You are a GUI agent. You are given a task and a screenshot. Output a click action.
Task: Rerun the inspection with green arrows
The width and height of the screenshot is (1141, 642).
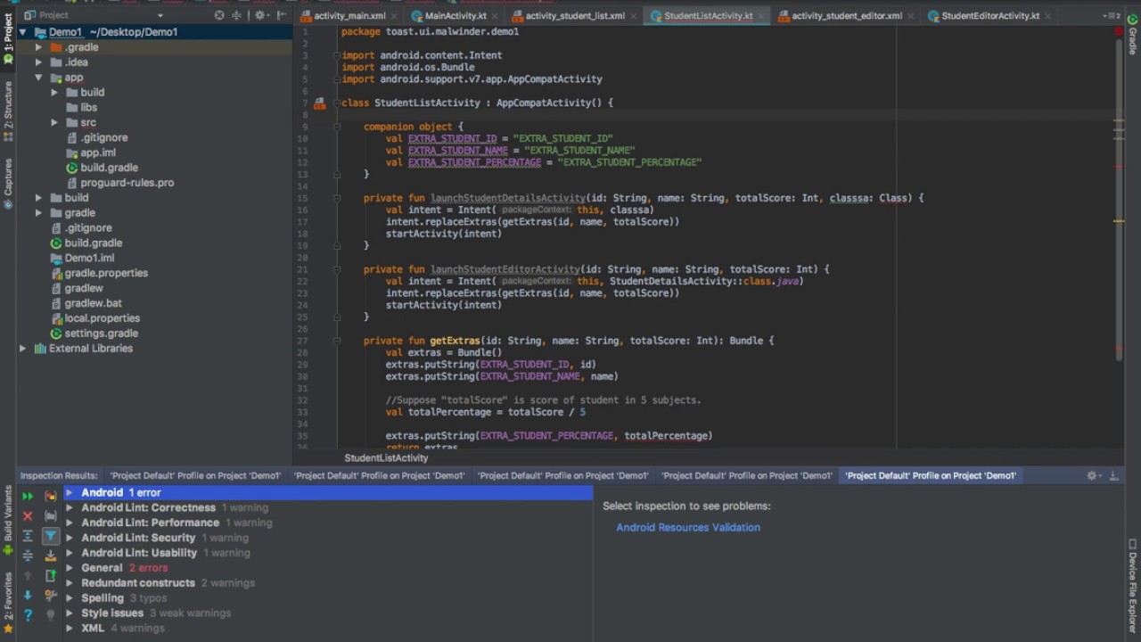[x=28, y=496]
